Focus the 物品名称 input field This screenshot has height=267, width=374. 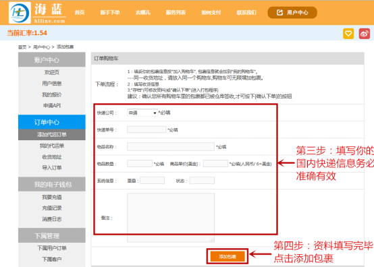[x=171, y=147]
